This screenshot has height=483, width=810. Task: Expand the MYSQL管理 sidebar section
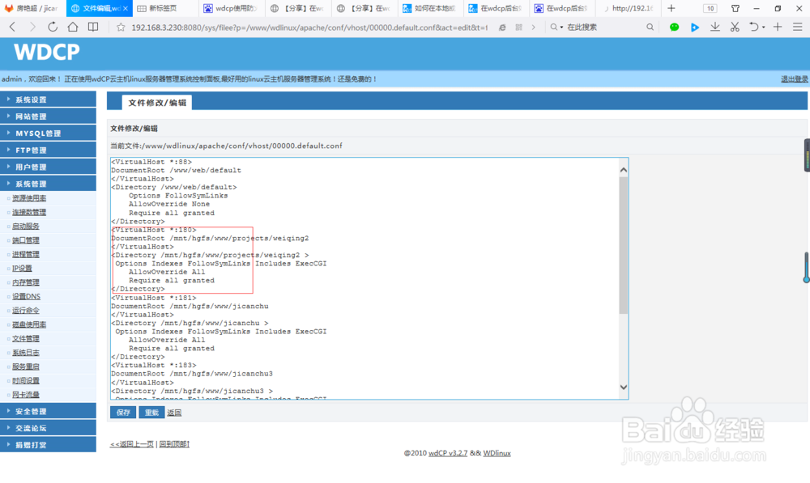pyautogui.click(x=48, y=133)
